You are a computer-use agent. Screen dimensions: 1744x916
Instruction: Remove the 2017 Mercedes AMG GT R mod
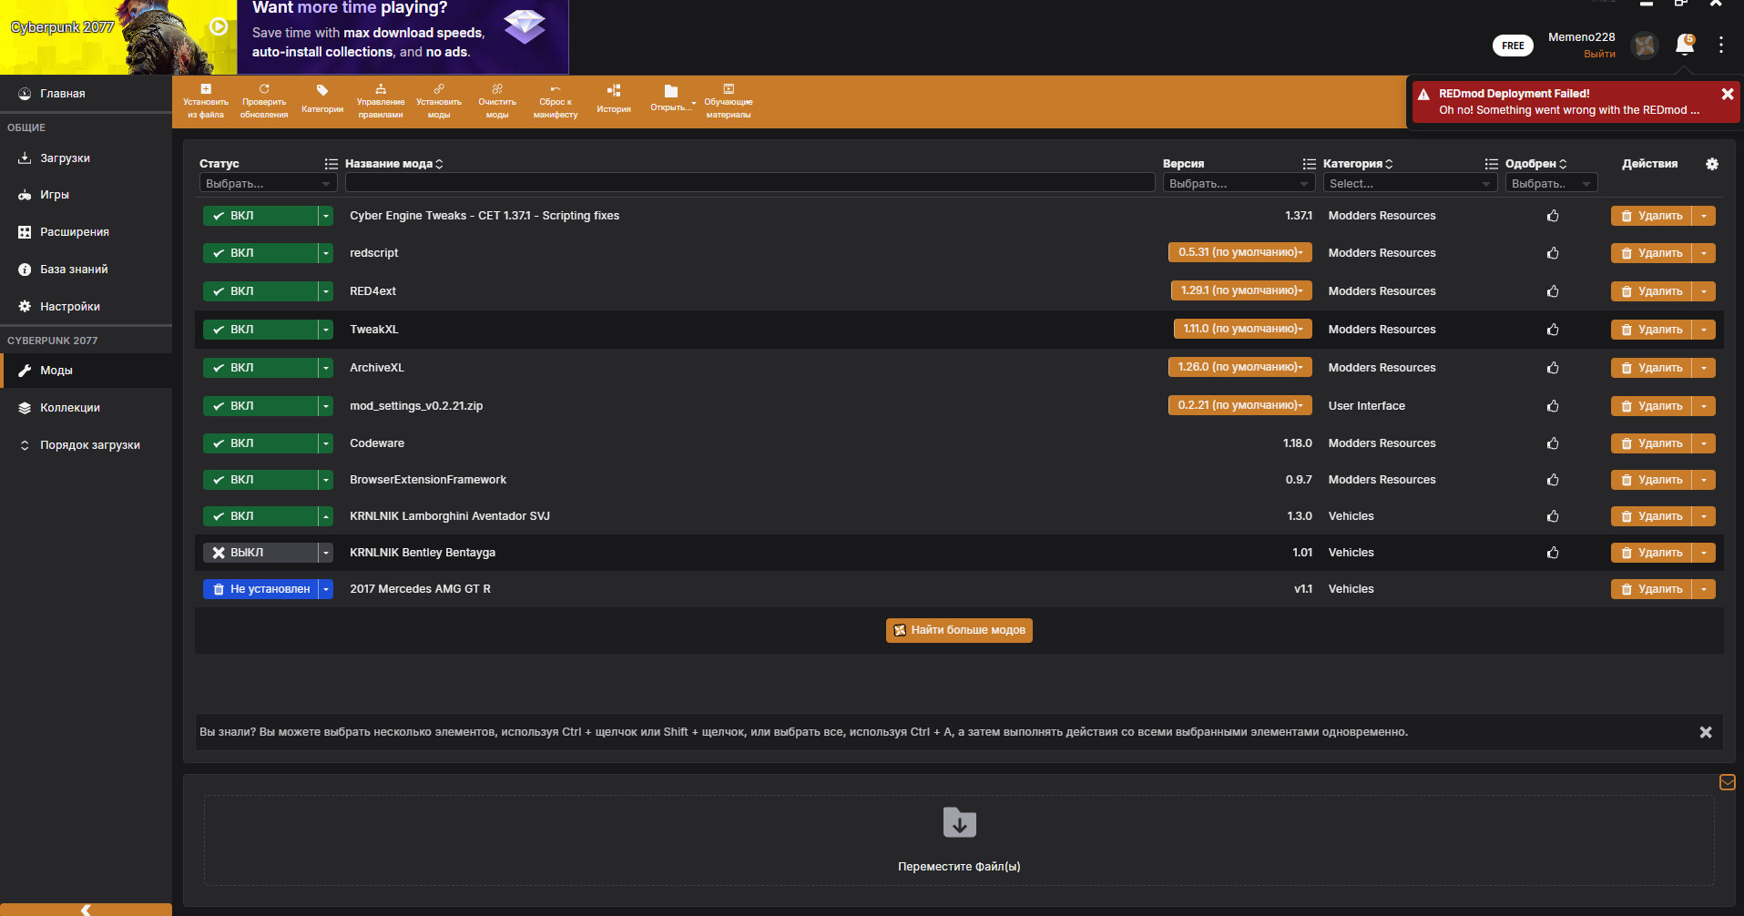pyautogui.click(x=1651, y=589)
